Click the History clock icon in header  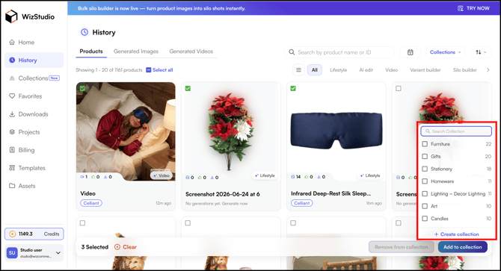tap(84, 32)
